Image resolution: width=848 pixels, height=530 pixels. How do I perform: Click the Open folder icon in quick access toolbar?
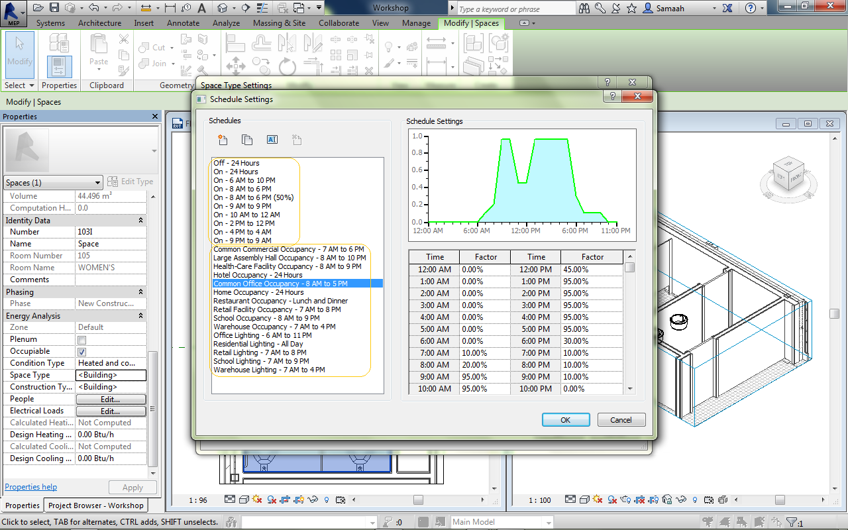pos(38,8)
